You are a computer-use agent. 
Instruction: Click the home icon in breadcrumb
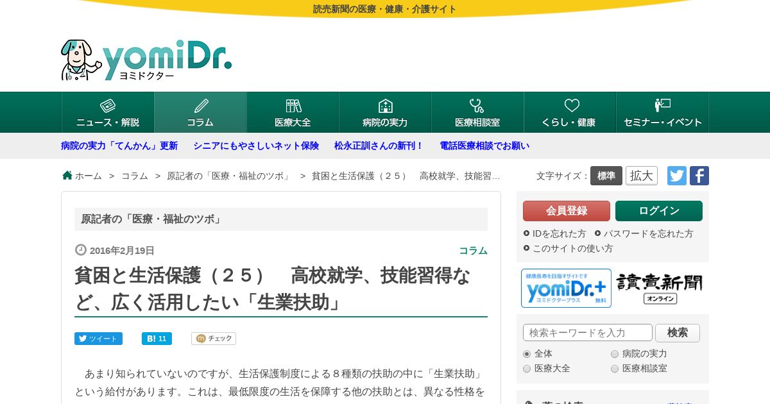pos(67,175)
